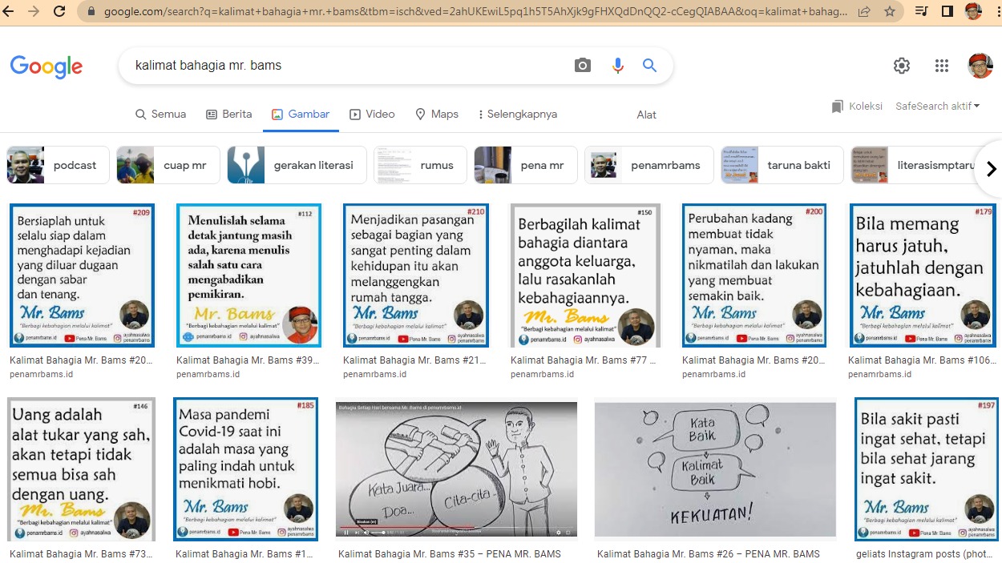Show more filter chips with arrow
The image size is (1002, 563).
991,168
